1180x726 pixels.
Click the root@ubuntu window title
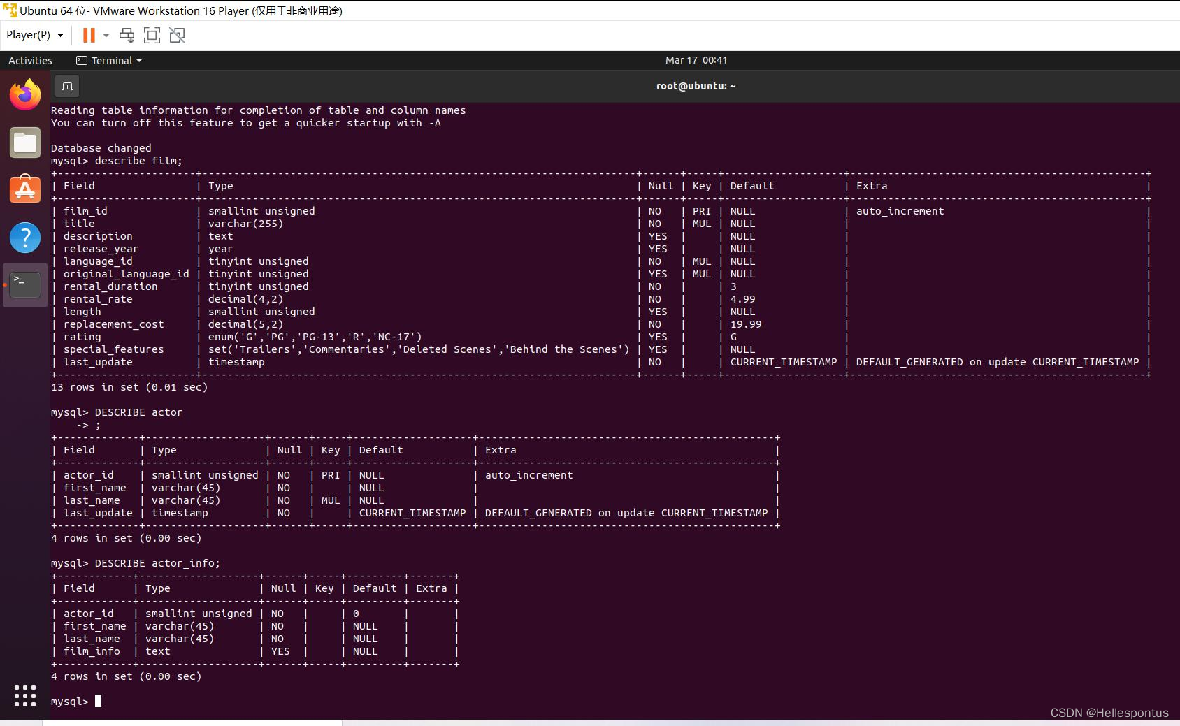point(696,86)
